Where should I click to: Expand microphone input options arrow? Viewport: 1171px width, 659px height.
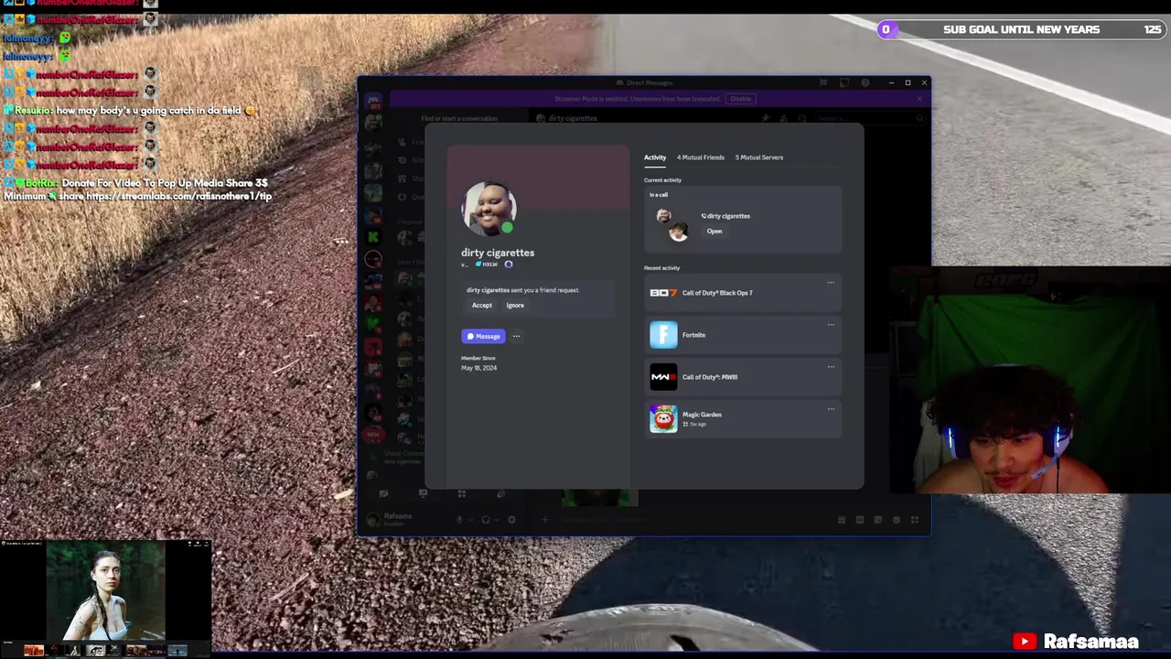click(471, 520)
